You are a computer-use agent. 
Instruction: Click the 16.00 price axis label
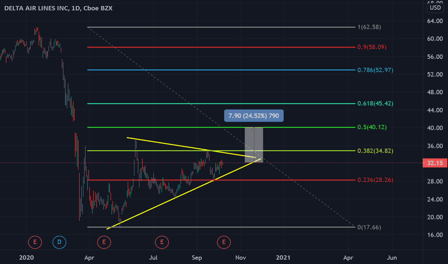[x=435, y=235]
